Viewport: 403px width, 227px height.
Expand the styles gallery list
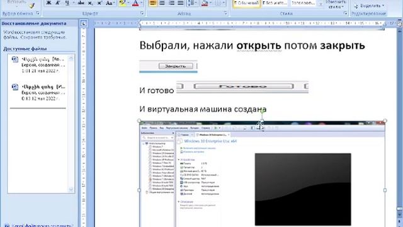click(321, 4)
